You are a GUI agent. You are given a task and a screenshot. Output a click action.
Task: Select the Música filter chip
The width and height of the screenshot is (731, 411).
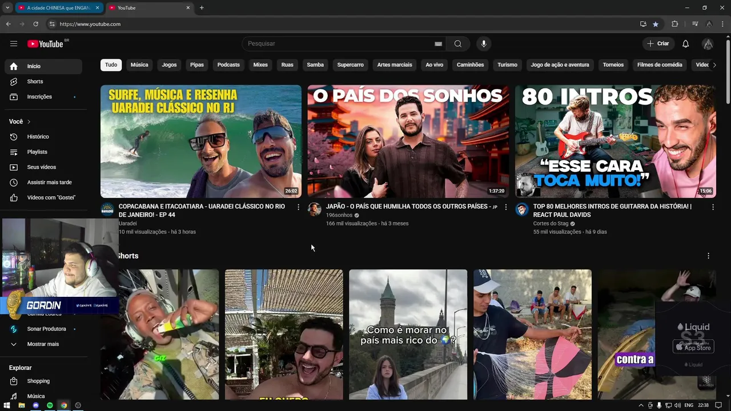(139, 65)
